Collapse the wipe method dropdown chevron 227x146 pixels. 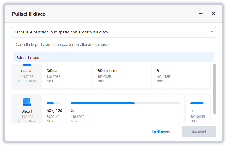pos(212,32)
